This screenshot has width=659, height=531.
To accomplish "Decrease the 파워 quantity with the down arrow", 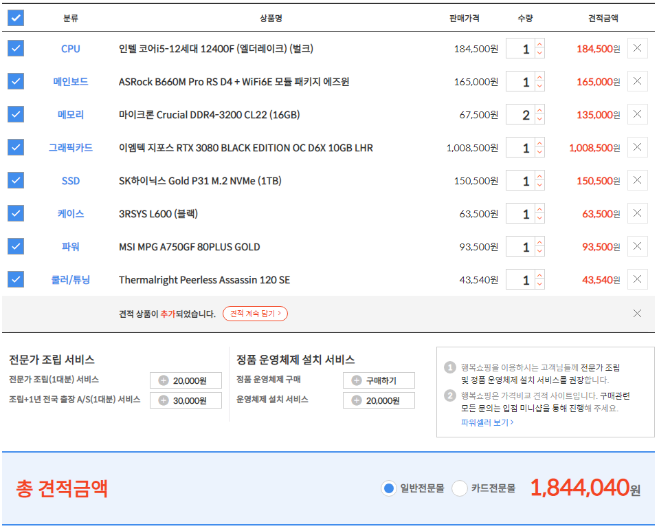I will pyautogui.click(x=539, y=251).
